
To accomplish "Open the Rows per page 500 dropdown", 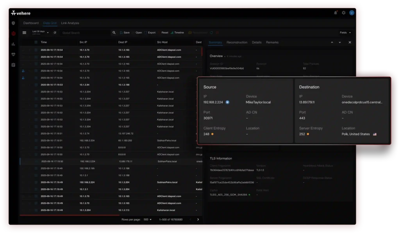I will tap(147, 220).
